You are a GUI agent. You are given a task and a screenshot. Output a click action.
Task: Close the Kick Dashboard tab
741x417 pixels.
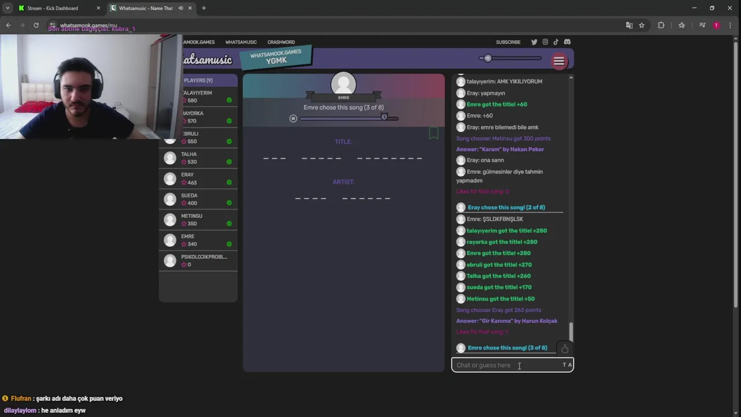pyautogui.click(x=98, y=8)
